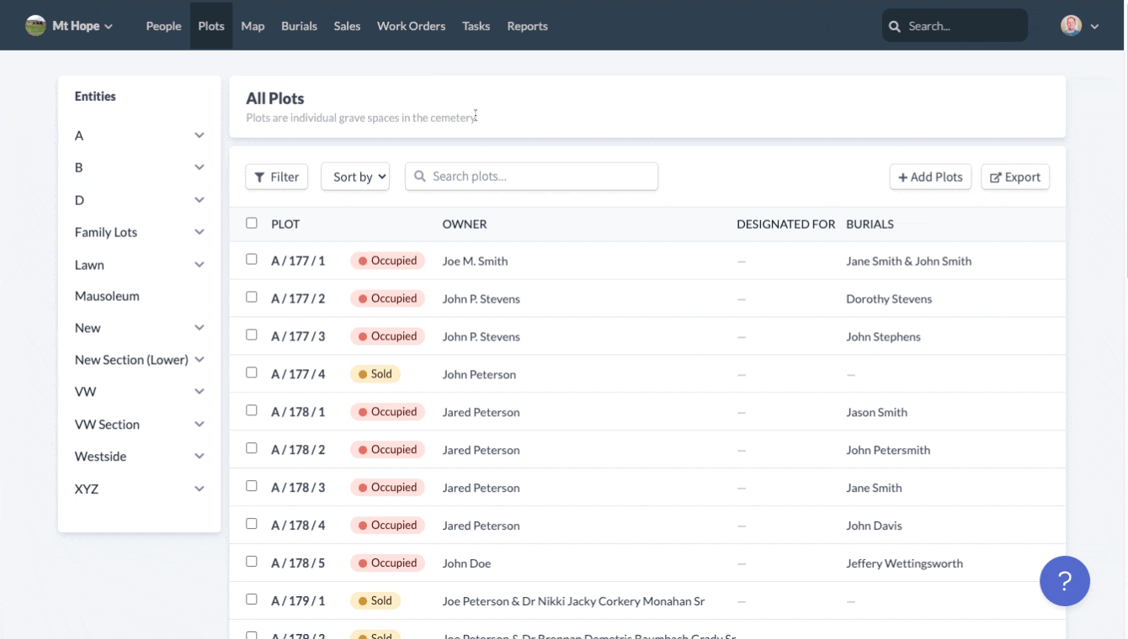Image resolution: width=1128 pixels, height=639 pixels.
Task: Expand the New entity chevron
Action: click(x=200, y=328)
